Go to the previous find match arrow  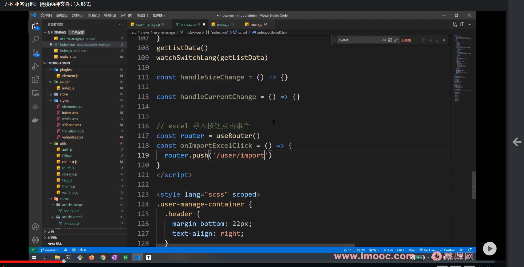[424, 40]
